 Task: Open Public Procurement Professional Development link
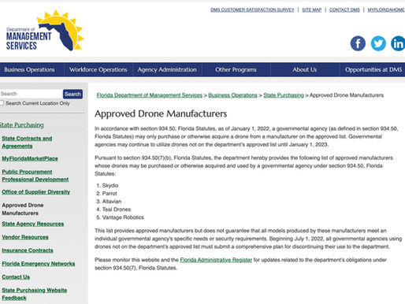click(35, 176)
